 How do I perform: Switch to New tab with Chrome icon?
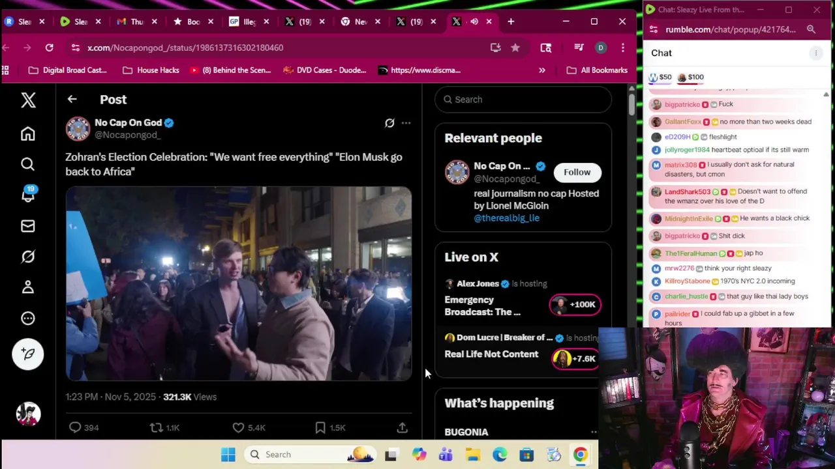click(361, 21)
